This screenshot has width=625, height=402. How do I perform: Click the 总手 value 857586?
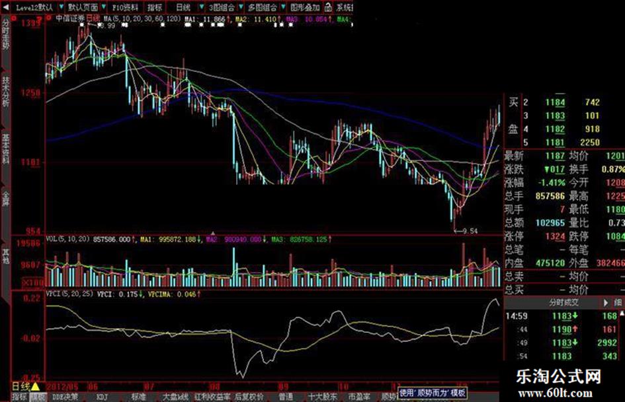pyautogui.click(x=550, y=196)
